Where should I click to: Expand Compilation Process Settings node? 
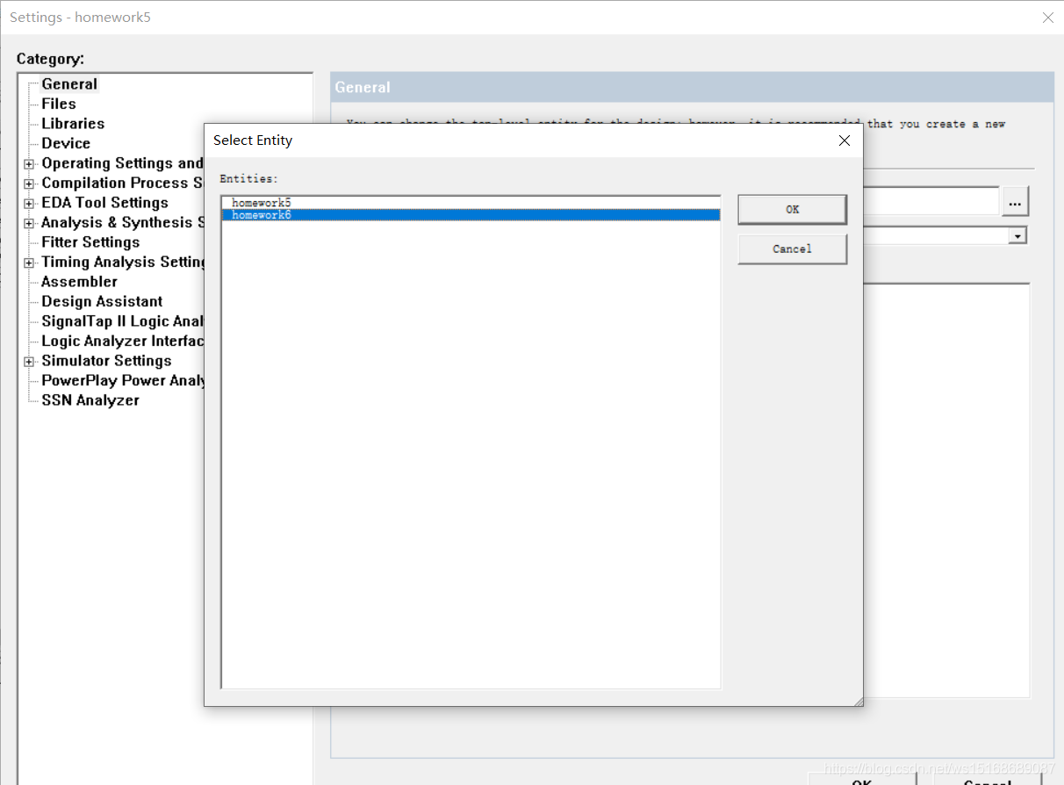click(x=29, y=184)
